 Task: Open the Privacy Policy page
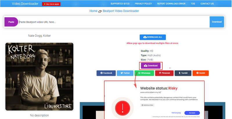(x=143, y=4)
